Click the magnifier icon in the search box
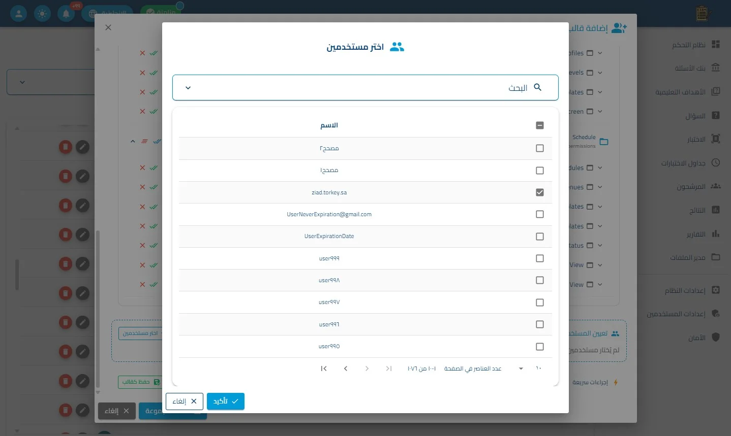Screen dimensions: 731x436 [538, 87]
